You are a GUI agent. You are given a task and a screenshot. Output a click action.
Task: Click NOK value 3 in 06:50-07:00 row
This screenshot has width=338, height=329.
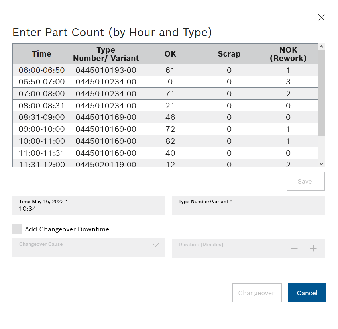click(288, 82)
